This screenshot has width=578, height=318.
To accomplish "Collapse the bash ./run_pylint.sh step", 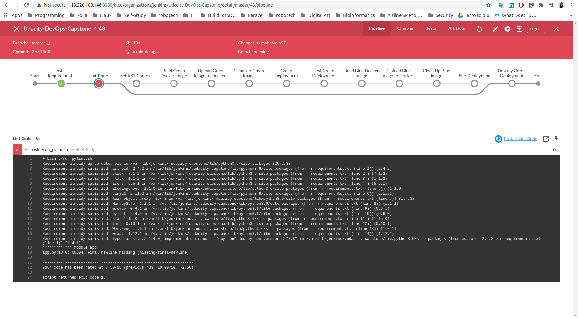I will tap(26, 150).
